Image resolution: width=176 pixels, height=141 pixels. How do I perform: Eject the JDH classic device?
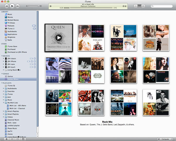35,59
